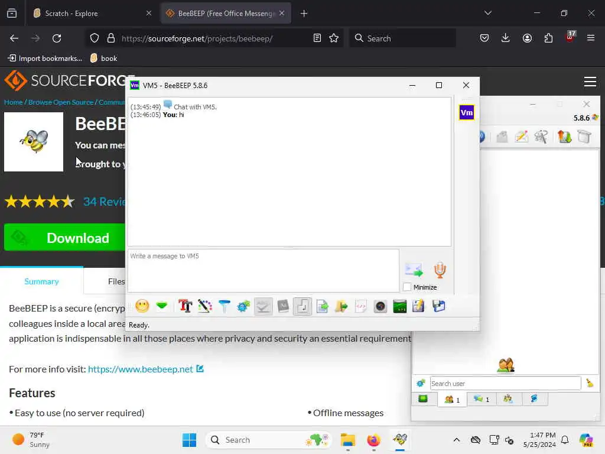Go back with the browser back arrow
605x454 pixels.
pos(14,38)
